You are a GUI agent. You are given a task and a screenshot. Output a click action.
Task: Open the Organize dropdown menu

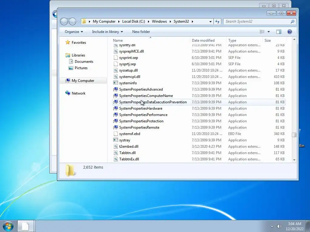(x=74, y=31)
